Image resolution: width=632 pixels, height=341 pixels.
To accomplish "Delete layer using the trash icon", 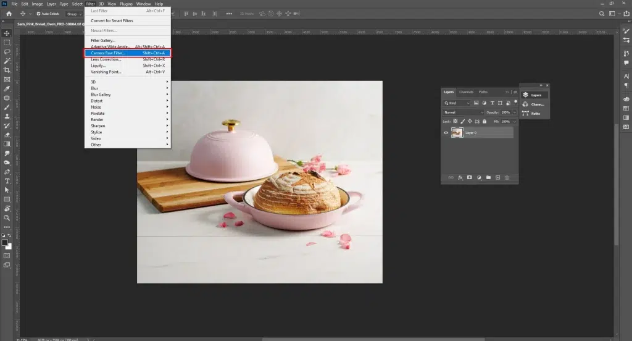I will tap(507, 177).
